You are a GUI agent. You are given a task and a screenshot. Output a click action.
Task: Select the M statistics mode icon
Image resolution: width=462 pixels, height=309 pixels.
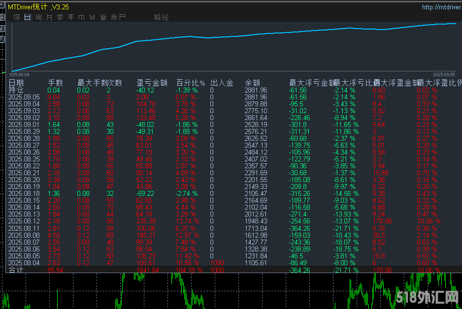point(92,17)
